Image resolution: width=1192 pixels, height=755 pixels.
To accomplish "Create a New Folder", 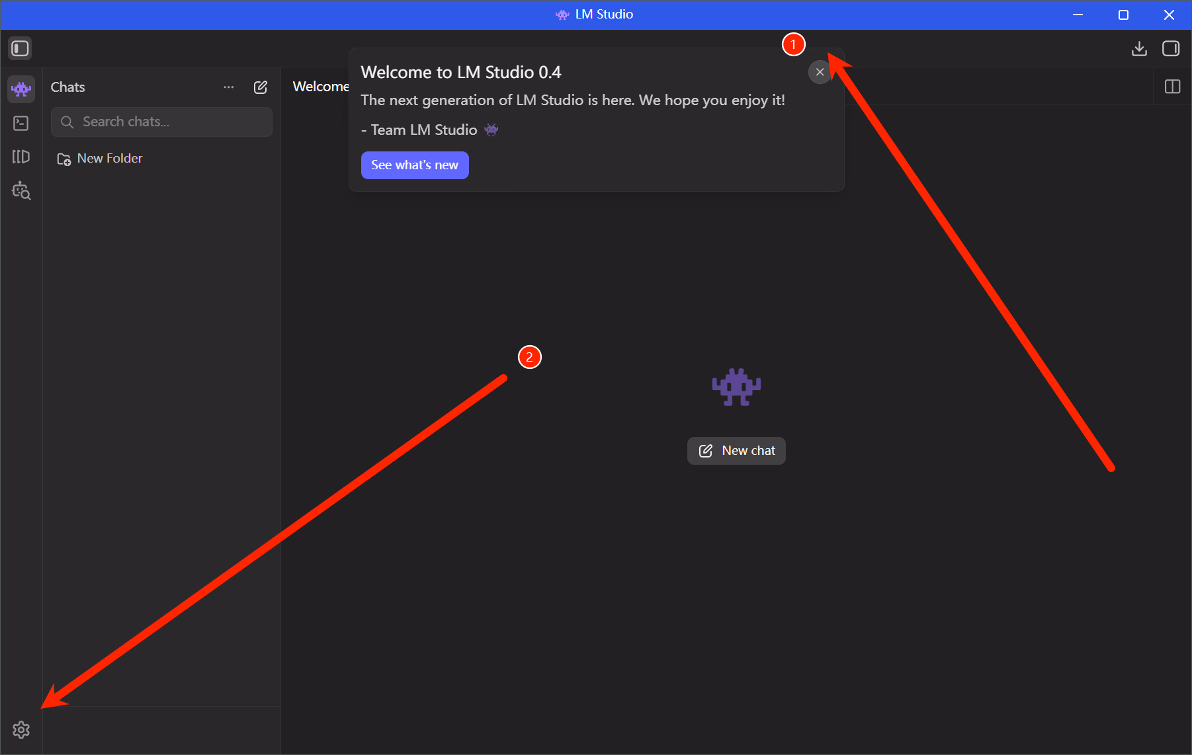I will tap(100, 159).
